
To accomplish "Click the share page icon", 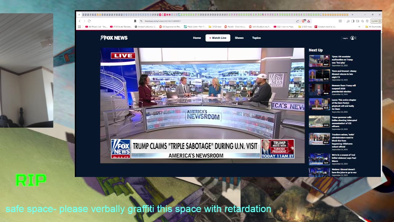I will click(297, 21).
